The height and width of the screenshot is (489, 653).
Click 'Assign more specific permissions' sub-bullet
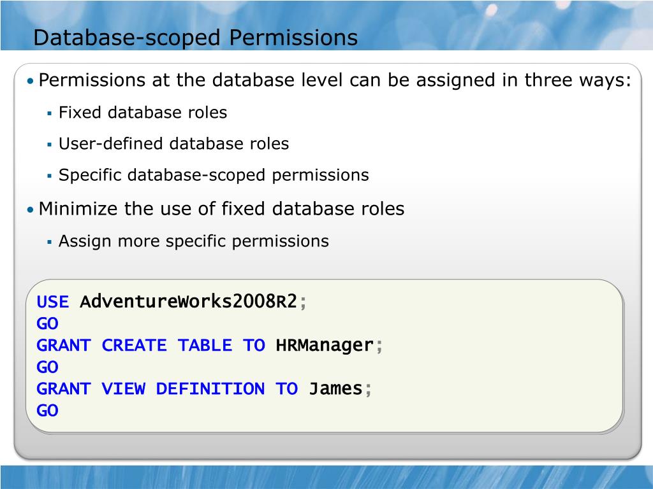(194, 241)
